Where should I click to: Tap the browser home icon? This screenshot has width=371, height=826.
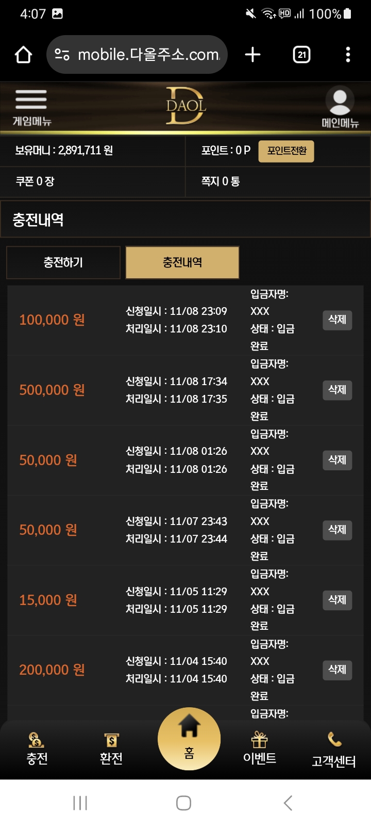point(24,55)
